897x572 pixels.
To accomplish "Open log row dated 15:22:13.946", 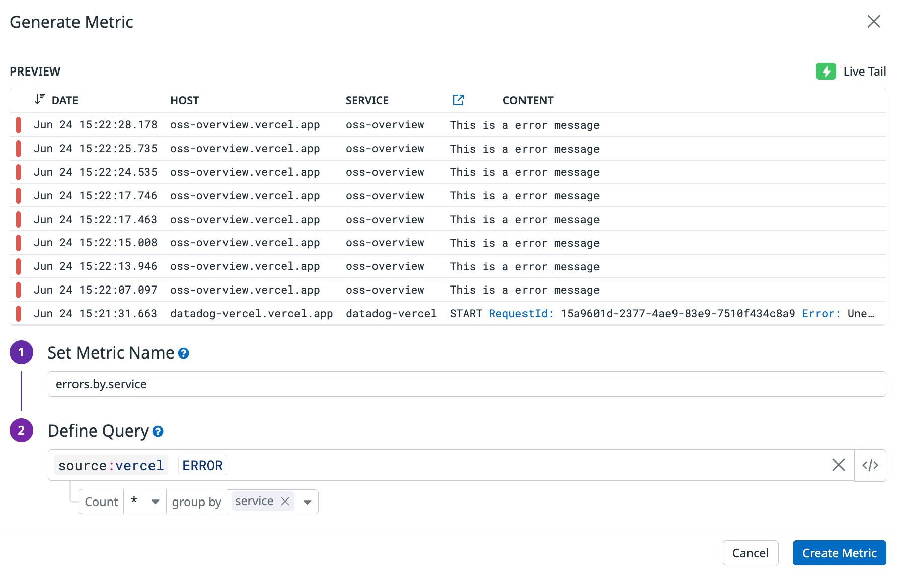I will pyautogui.click(x=448, y=266).
